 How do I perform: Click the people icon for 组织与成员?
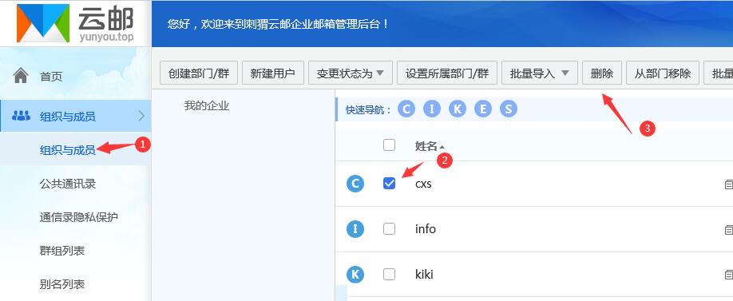[x=21, y=116]
